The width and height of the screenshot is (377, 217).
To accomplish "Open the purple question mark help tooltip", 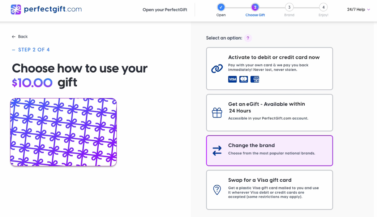I will (248, 38).
